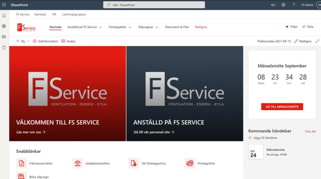Click the FS Service site logo
The image size is (321, 179).
(x=26, y=27)
